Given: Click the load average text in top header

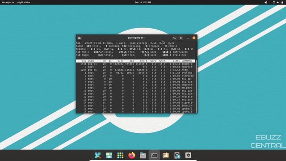Looking at the screenshot, I should click(152, 43).
